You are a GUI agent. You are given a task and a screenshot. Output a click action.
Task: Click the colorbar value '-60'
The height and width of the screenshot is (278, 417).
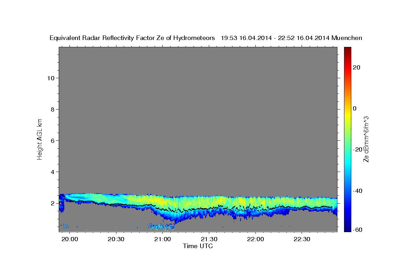(x=358, y=230)
